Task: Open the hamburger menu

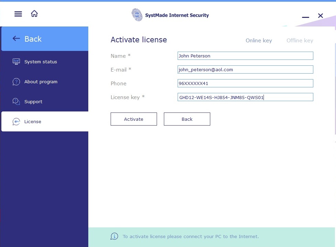Action: pos(18,14)
